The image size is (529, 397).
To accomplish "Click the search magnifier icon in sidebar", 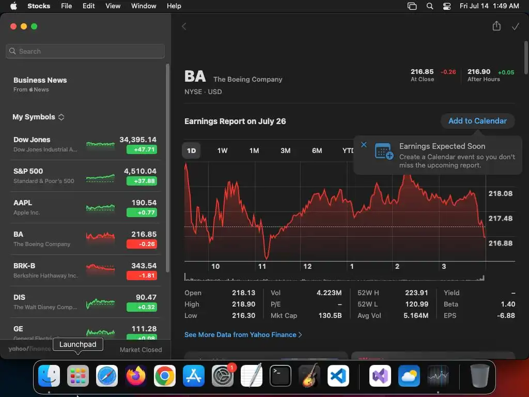I will click(x=12, y=51).
